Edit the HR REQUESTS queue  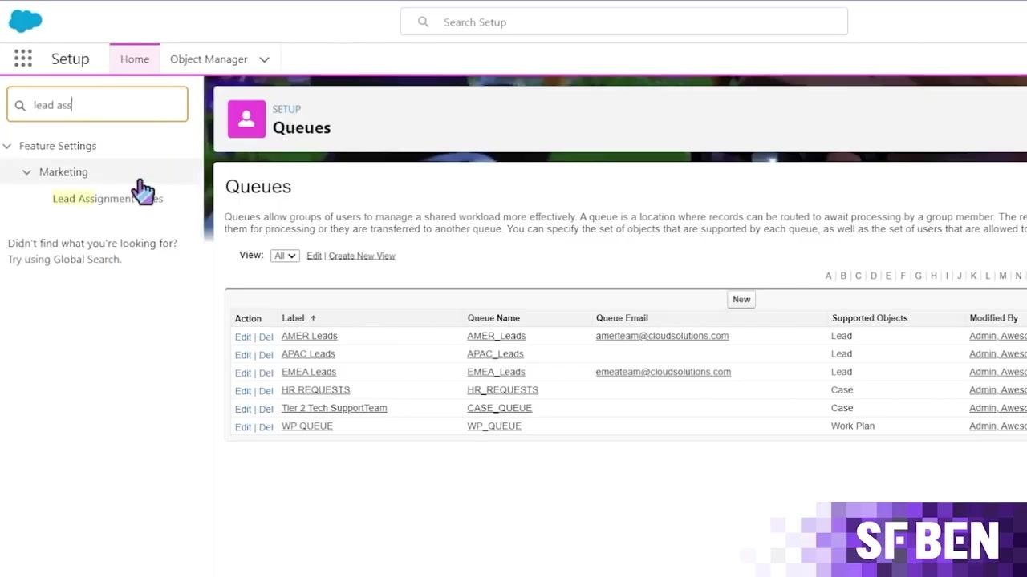pos(242,391)
